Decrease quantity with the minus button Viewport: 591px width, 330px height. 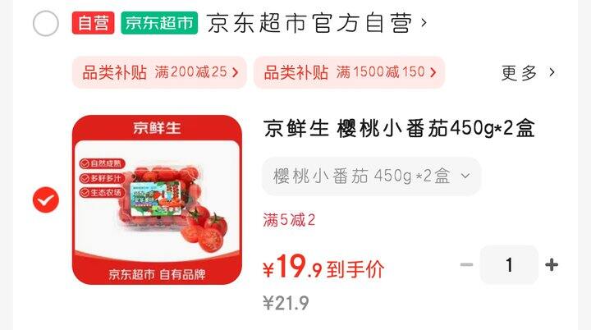click(x=466, y=265)
